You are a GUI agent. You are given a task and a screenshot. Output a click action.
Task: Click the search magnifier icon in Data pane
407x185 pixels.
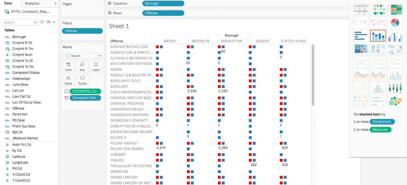35,22
